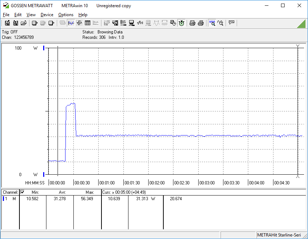Screen dimensions: 308x239
Task: Open the Options menu
Action: coord(66,15)
